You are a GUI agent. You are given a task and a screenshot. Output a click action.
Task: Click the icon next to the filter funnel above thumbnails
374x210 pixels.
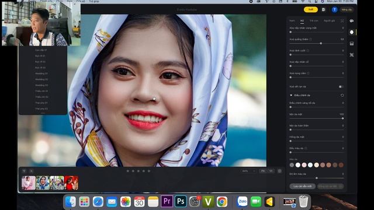(x=31, y=171)
